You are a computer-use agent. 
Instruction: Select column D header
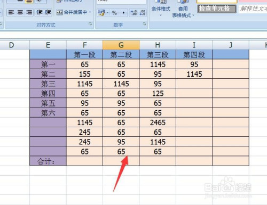12,45
